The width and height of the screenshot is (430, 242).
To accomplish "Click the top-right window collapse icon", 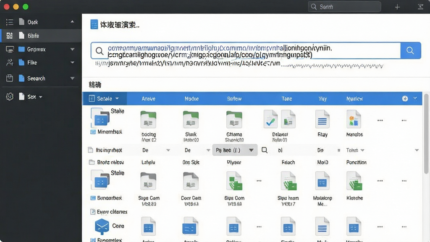I will [x=420, y=7].
